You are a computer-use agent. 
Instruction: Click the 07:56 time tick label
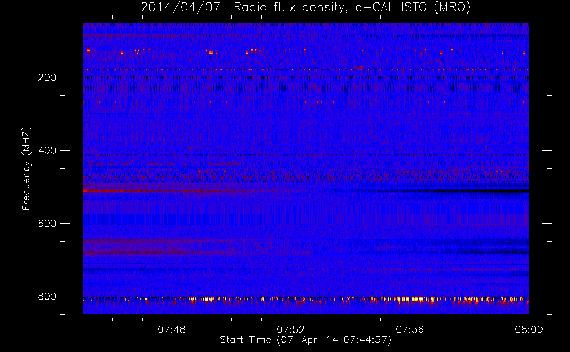point(410,330)
